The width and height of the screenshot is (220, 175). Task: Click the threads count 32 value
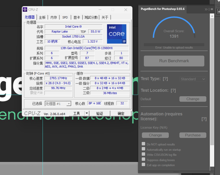point(122,103)
